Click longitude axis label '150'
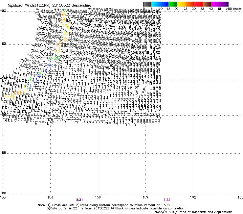Screen dimensions: 243x214 tap(3, 197)
